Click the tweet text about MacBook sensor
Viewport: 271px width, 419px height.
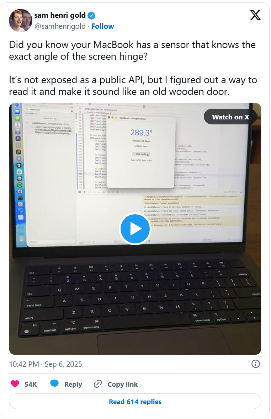tap(133, 68)
